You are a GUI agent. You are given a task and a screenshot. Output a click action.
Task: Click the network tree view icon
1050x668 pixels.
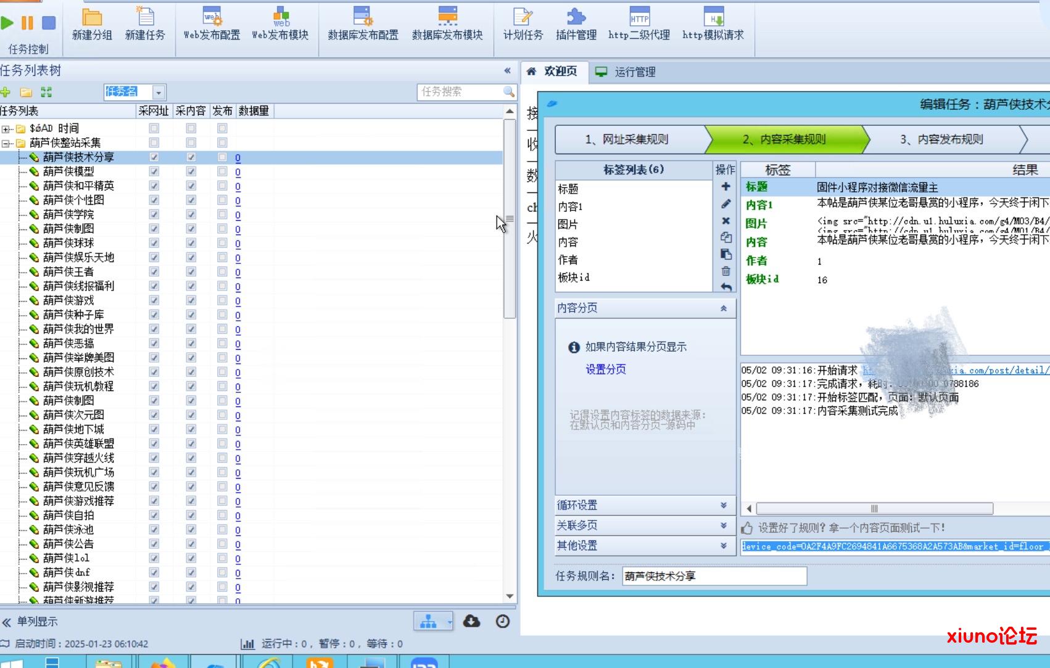(428, 622)
